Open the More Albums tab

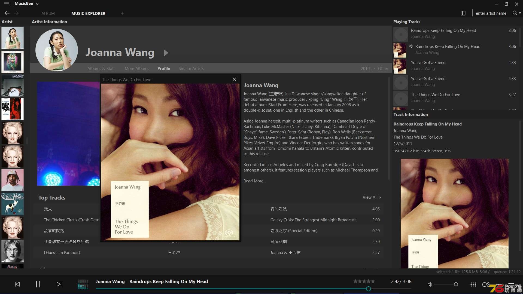137,69
